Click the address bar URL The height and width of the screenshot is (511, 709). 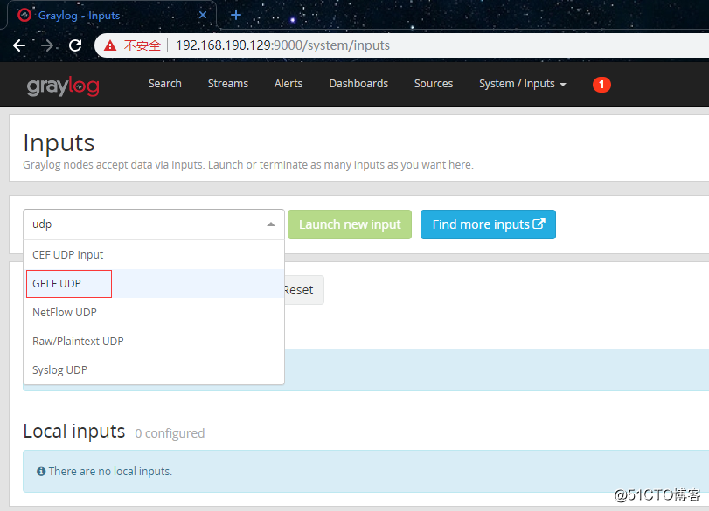click(x=282, y=45)
